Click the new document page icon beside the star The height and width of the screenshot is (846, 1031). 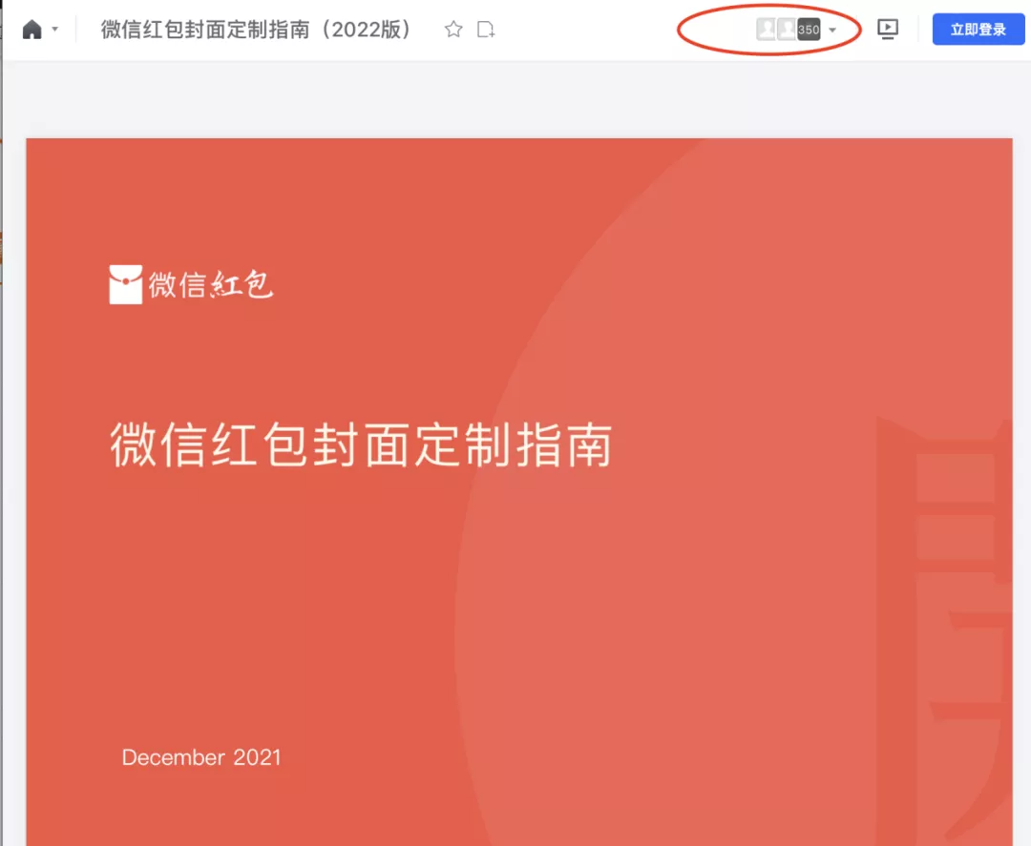coord(486,30)
